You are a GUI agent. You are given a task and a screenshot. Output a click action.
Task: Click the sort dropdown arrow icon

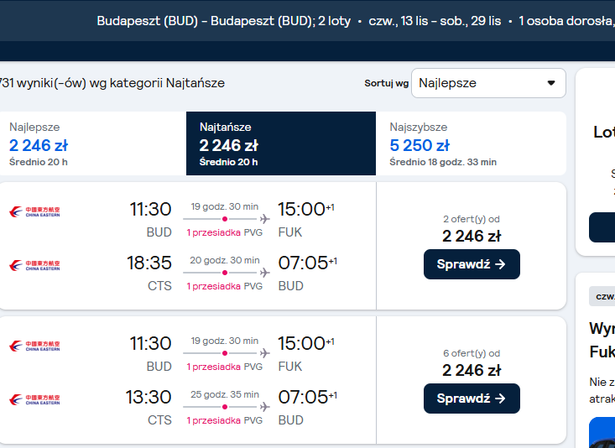pyautogui.click(x=551, y=83)
